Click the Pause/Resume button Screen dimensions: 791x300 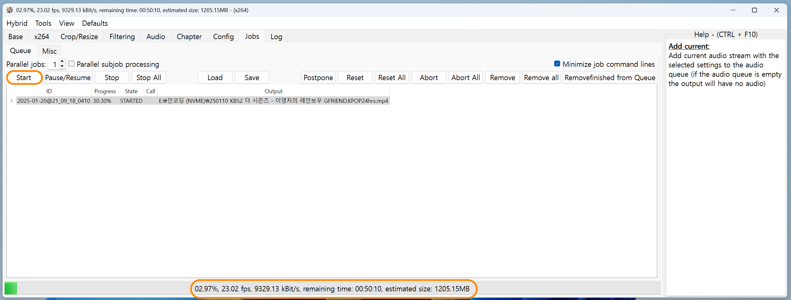click(68, 78)
